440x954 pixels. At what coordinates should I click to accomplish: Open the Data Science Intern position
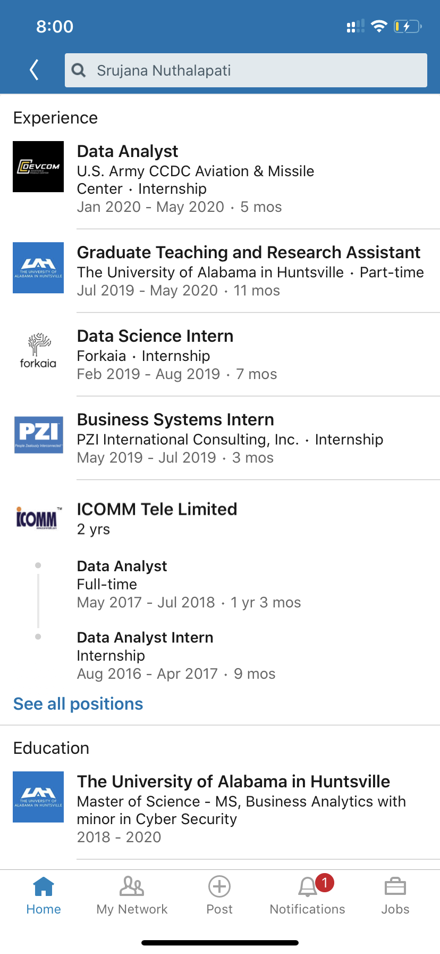(x=155, y=336)
